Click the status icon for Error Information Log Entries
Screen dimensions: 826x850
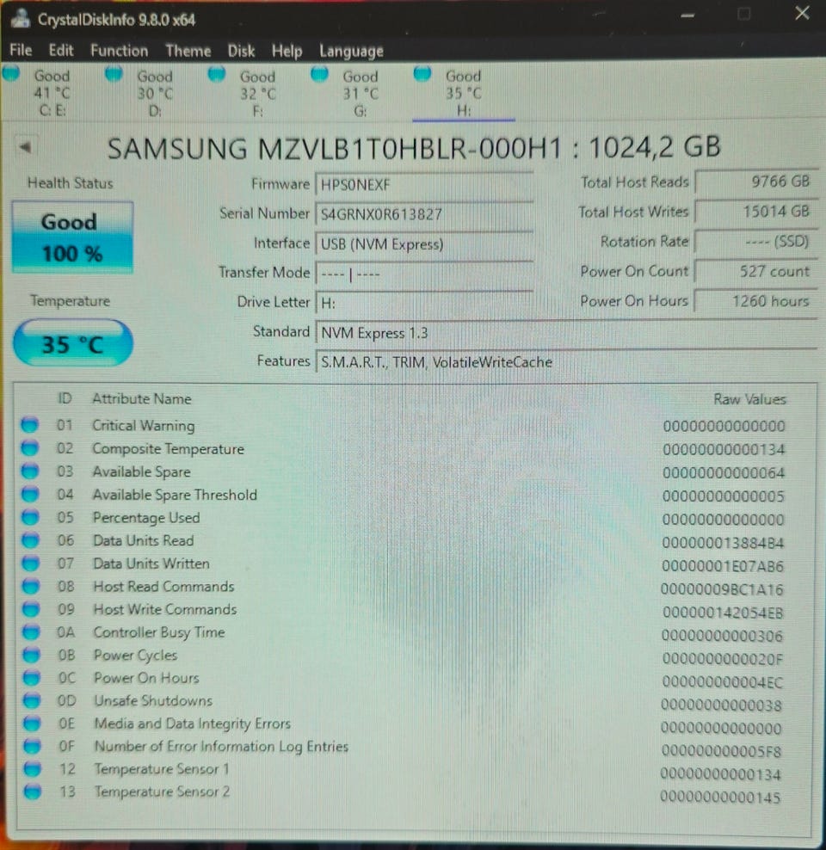[x=32, y=747]
